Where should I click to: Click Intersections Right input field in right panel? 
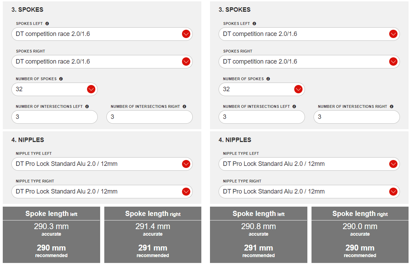pyautogui.click(x=356, y=117)
